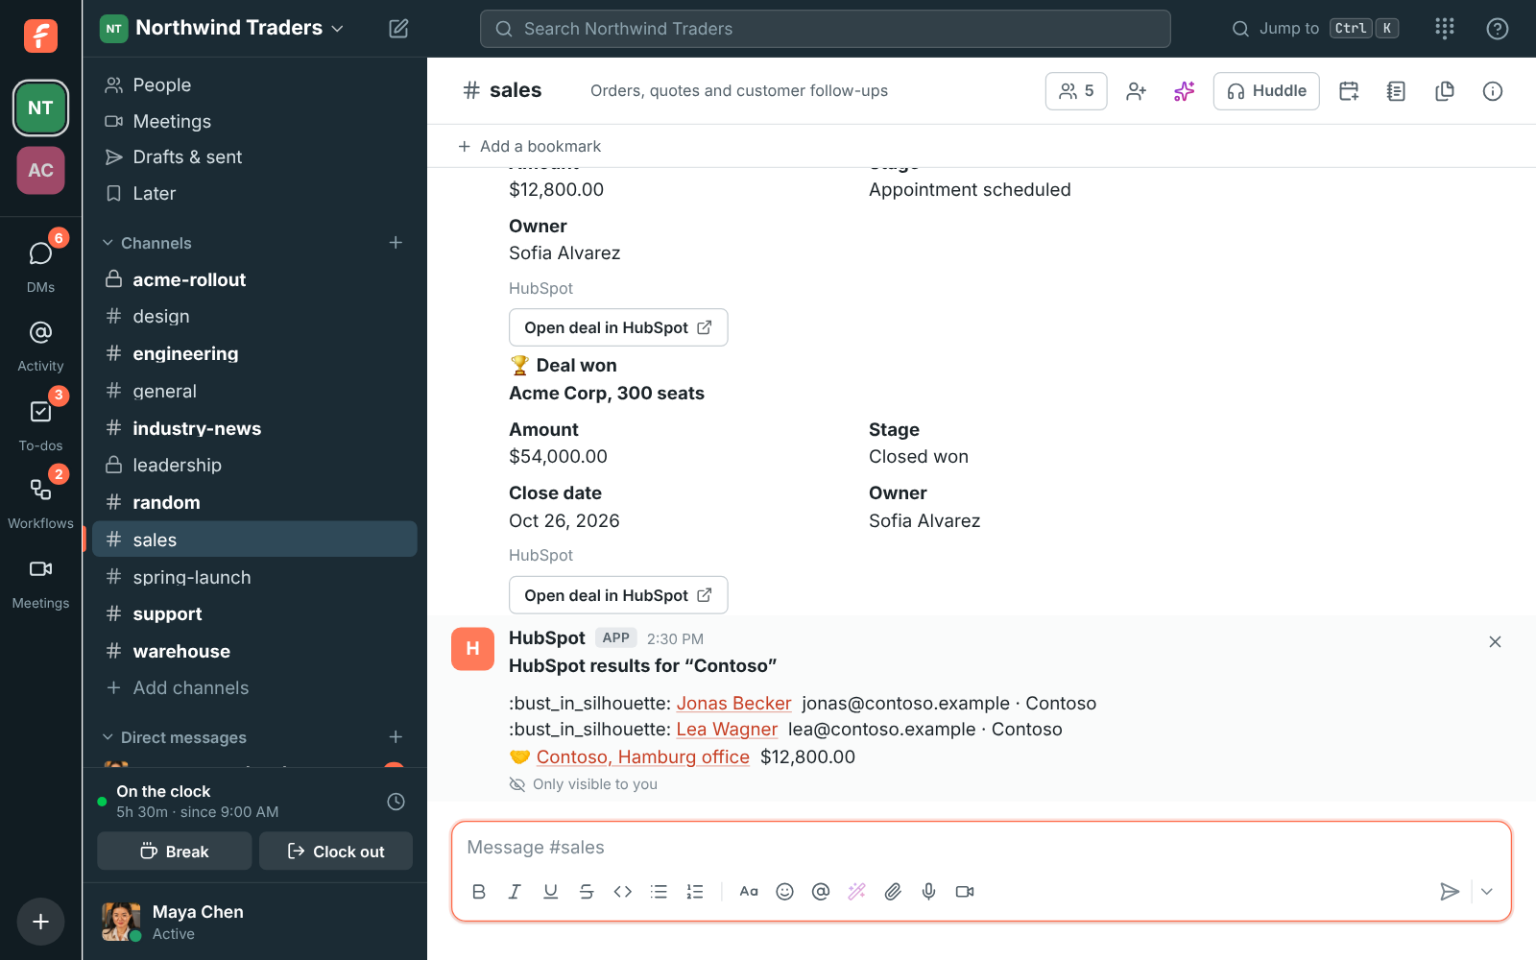
Task: Toggle the Aa text formatting toolbar
Action: click(749, 892)
